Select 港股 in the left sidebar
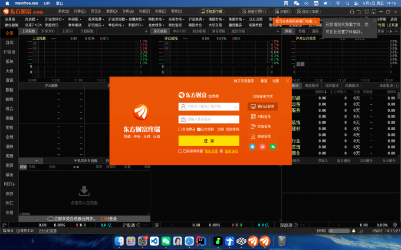Viewport: 401px width, 250px height. 9,146
